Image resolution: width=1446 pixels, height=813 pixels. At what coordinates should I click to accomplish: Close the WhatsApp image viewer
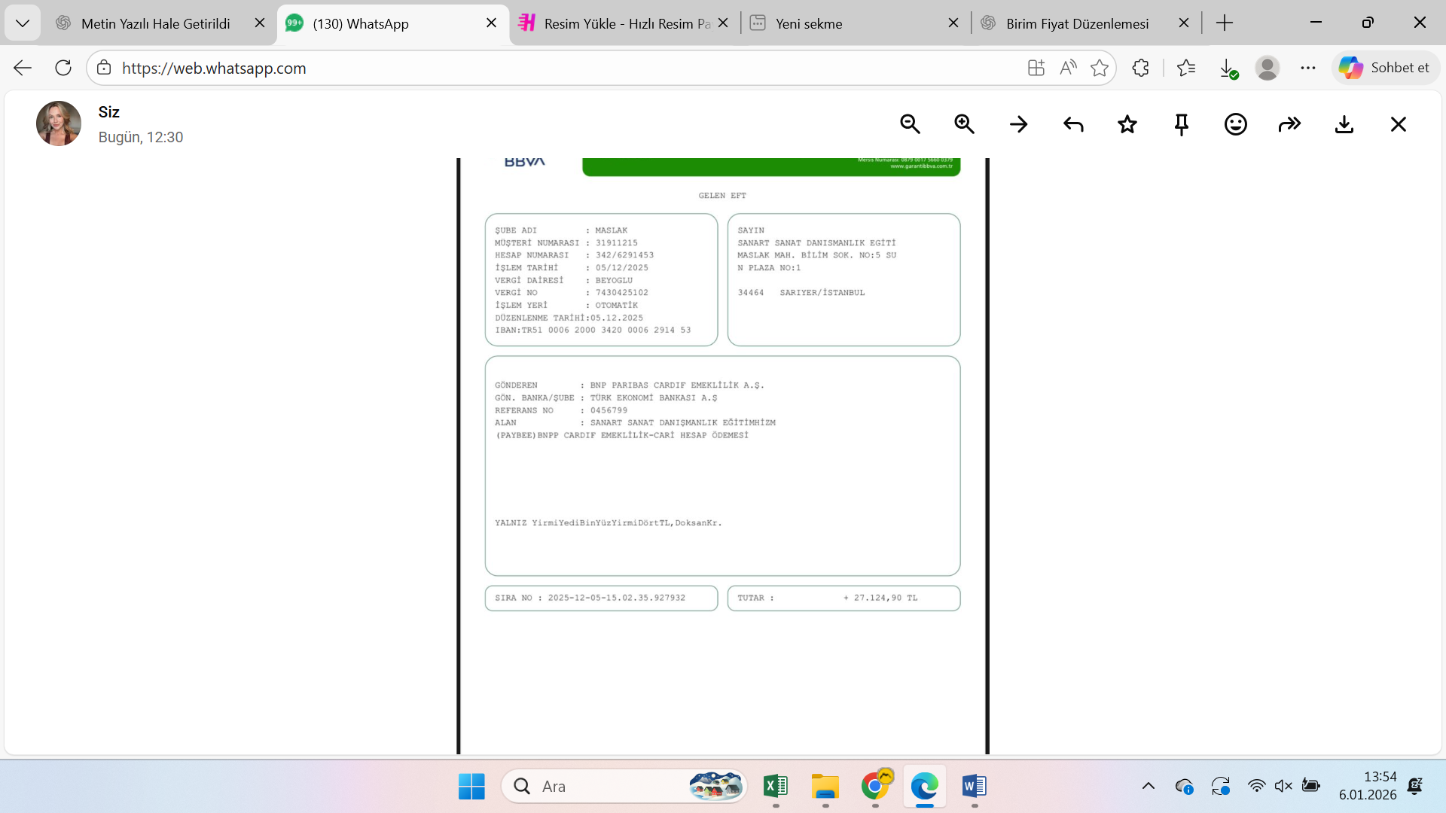[x=1399, y=124]
